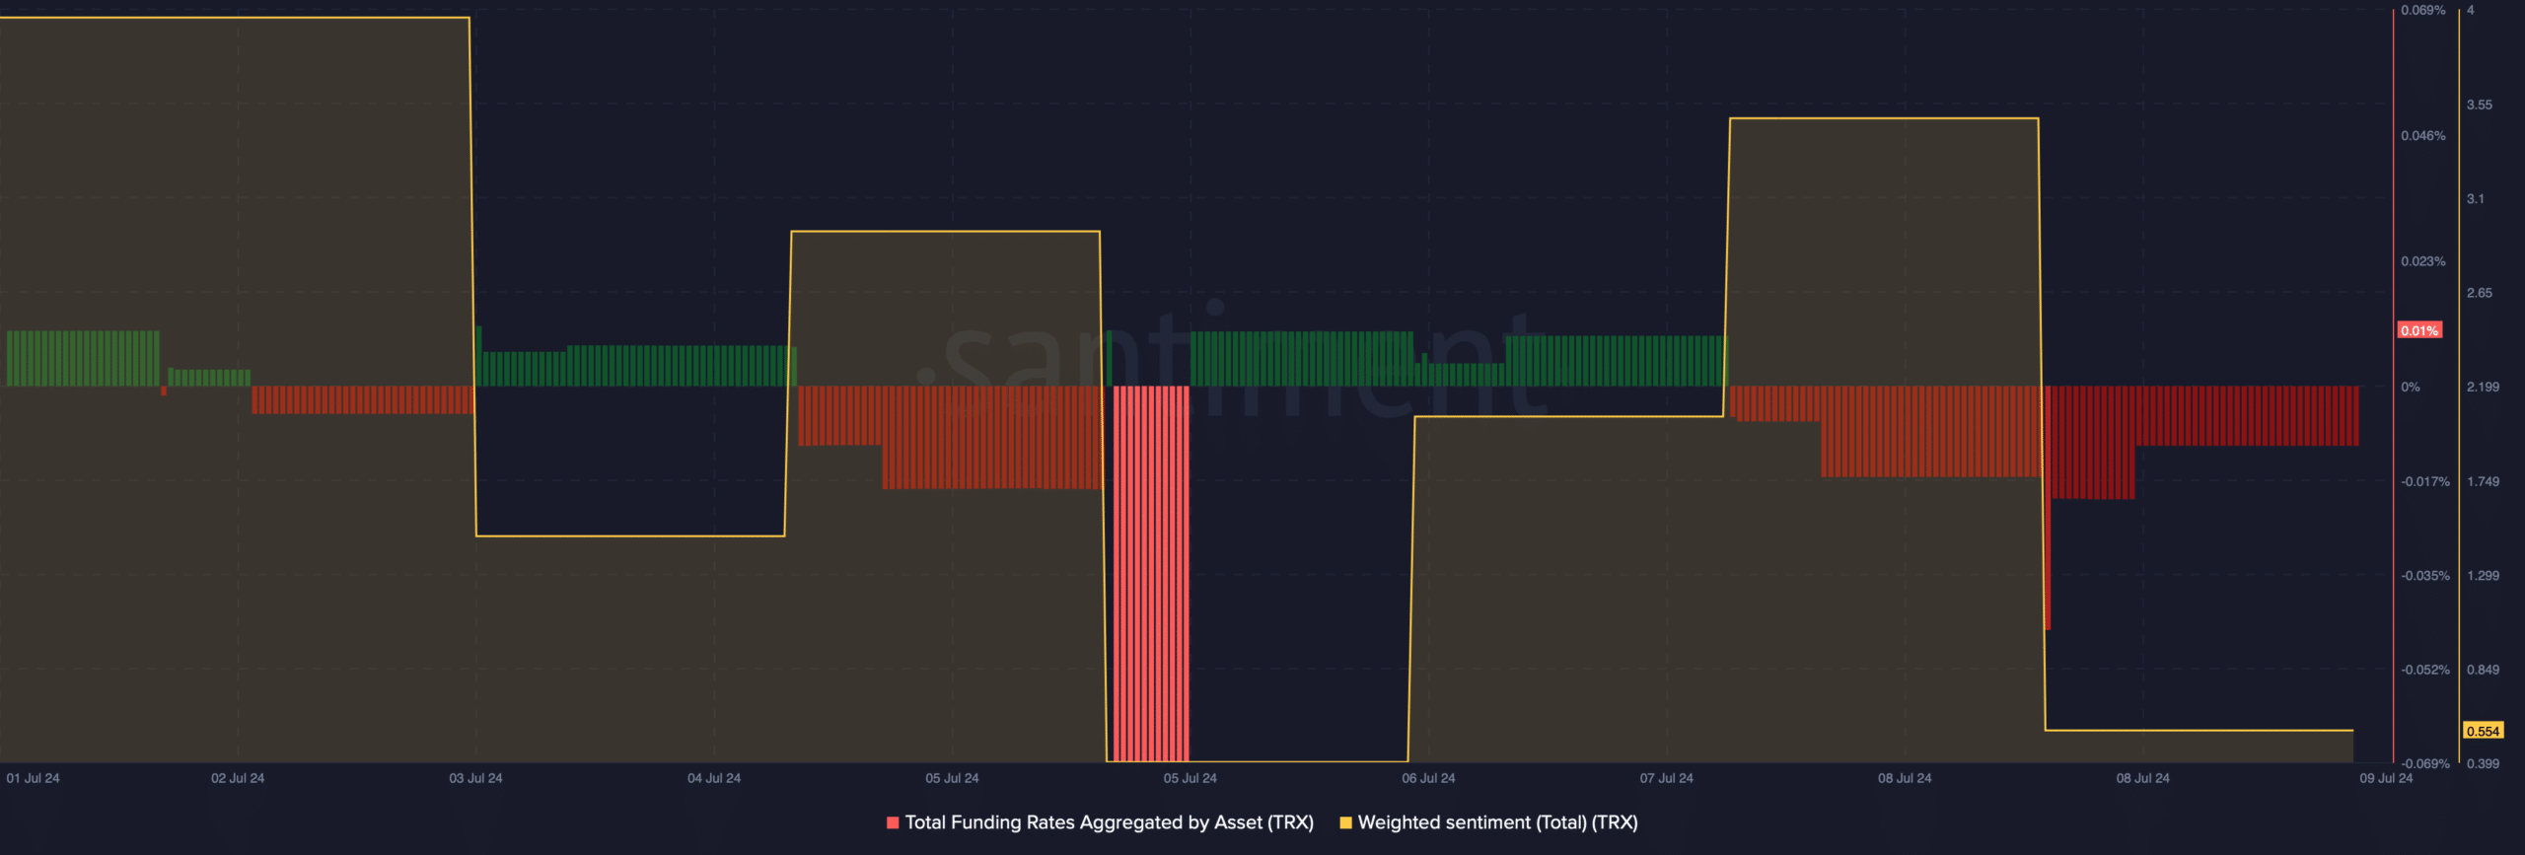Click the 06 Jul 24 date label
The height and width of the screenshot is (855, 2525).
pyautogui.click(x=1428, y=778)
